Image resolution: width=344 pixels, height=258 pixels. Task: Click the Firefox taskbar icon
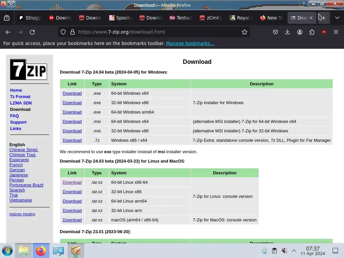(41, 251)
